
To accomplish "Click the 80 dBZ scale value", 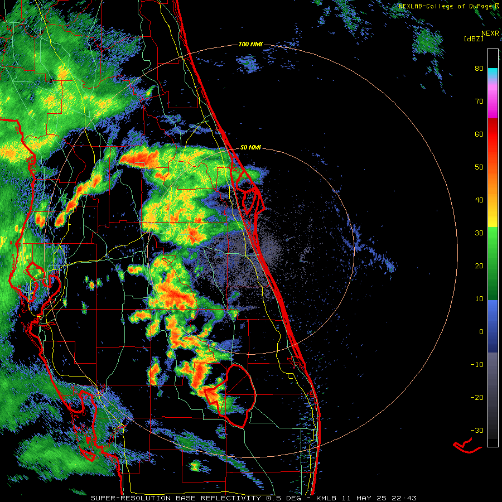I will pos(479,68).
